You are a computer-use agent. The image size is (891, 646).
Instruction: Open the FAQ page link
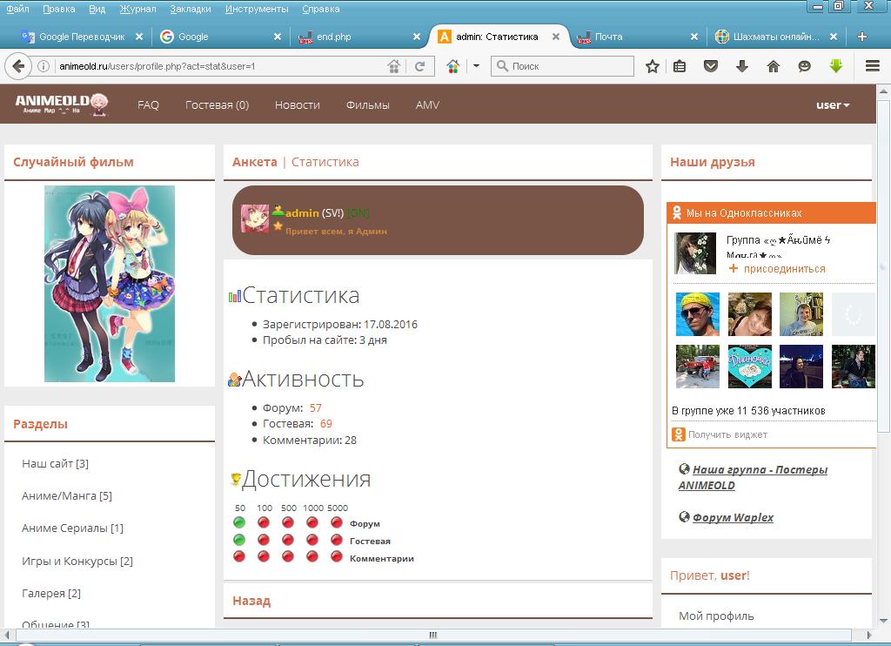pos(148,104)
